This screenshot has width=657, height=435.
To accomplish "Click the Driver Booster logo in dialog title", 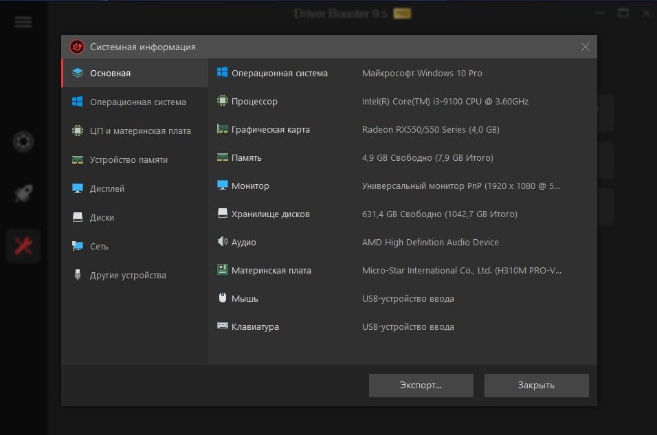I will tap(77, 47).
